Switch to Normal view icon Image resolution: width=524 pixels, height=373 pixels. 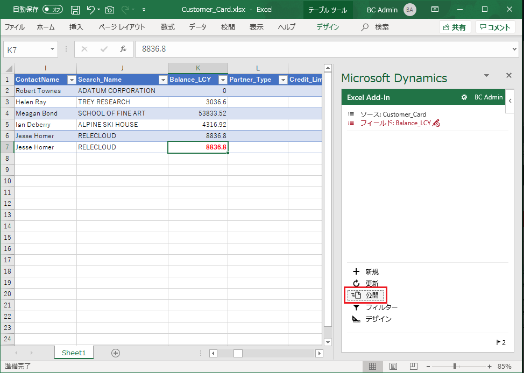[373, 367]
